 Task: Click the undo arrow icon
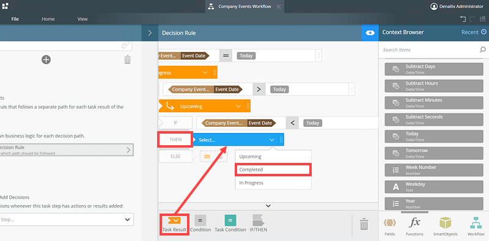click(x=463, y=19)
